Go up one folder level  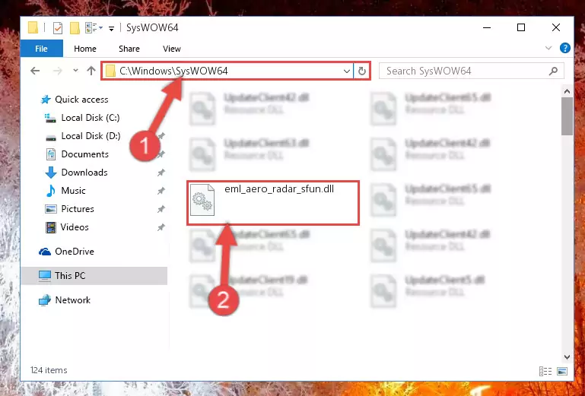(x=91, y=71)
